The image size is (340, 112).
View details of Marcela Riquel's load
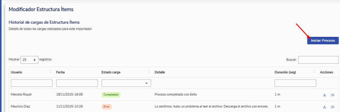point(332,95)
